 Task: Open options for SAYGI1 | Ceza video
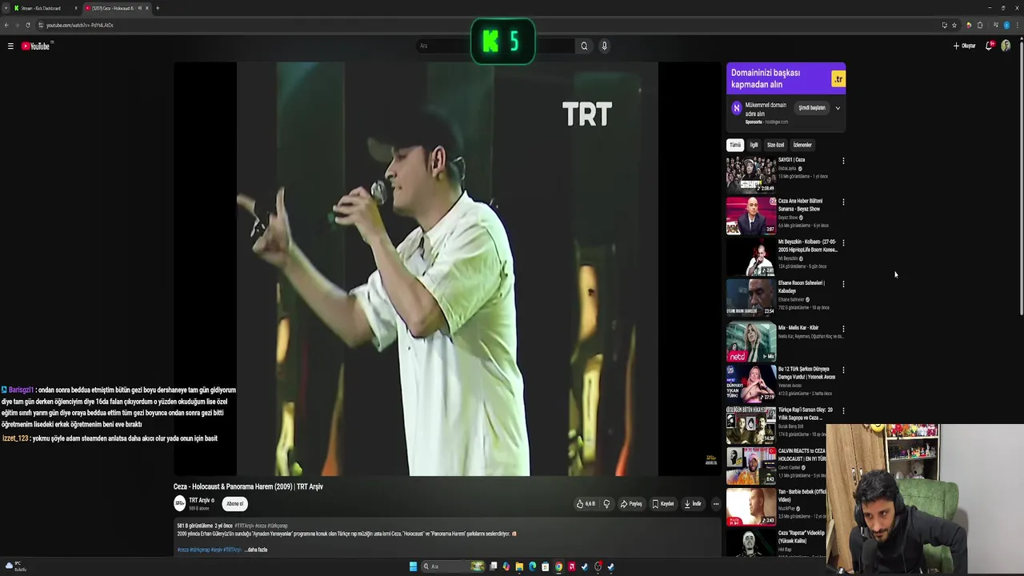coord(843,161)
